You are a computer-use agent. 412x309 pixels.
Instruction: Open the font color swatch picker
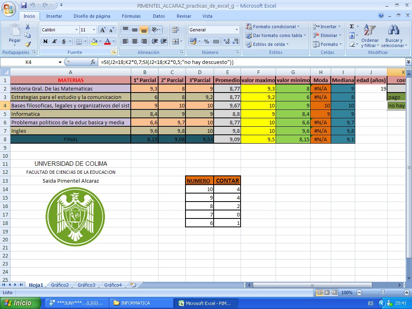click(113, 41)
